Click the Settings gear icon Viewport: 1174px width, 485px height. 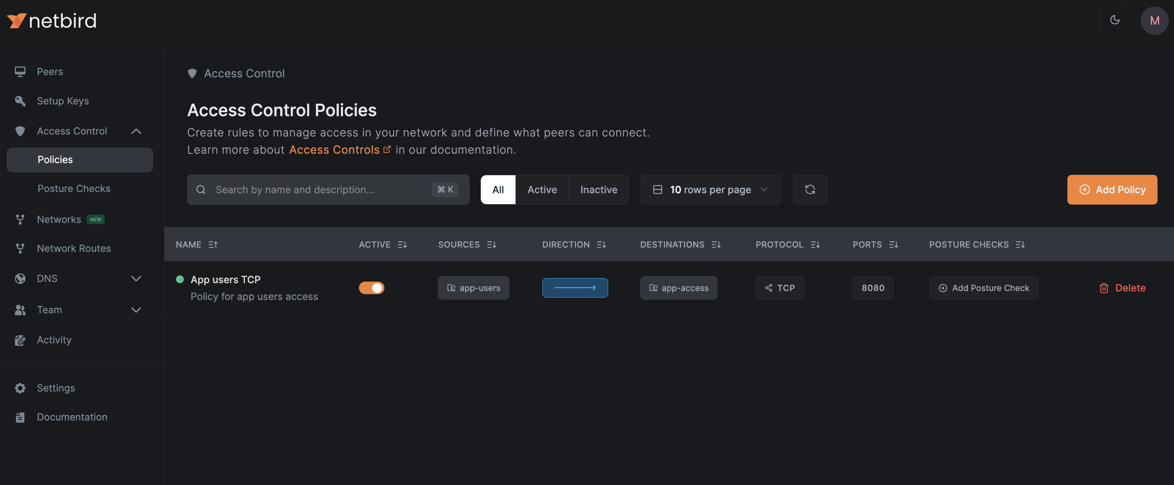20,388
